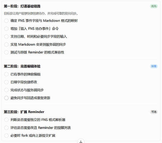Check off 完成状态与服务端同步

point(6,90)
